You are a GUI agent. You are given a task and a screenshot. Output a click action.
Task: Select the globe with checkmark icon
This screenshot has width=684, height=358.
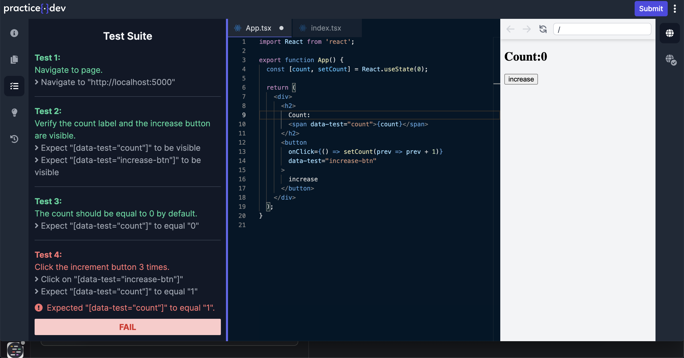(x=671, y=60)
